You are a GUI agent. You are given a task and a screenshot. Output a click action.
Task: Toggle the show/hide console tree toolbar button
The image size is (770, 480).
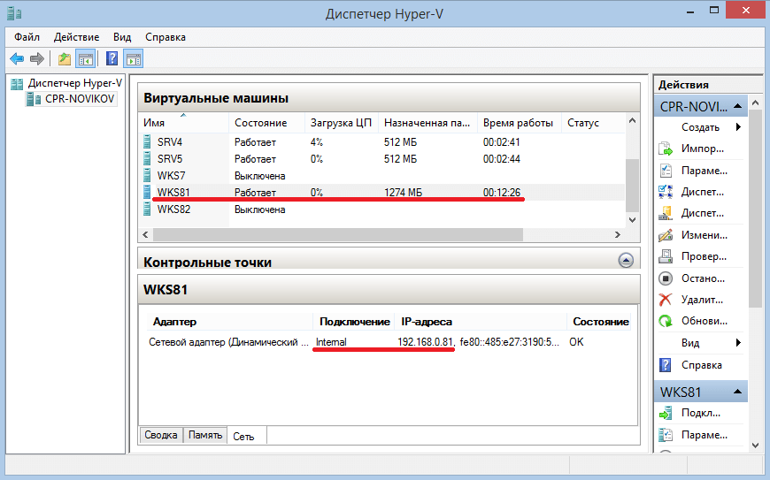tap(86, 59)
